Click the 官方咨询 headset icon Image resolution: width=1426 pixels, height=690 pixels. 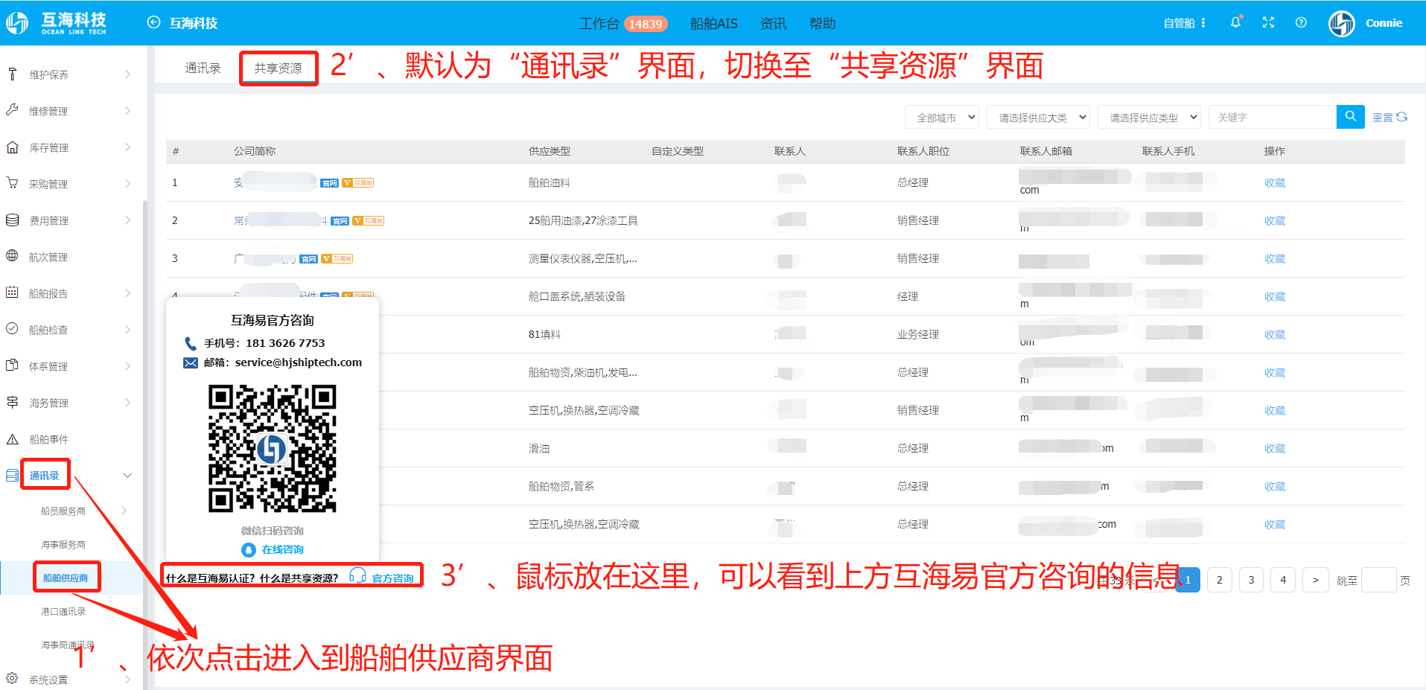357,575
